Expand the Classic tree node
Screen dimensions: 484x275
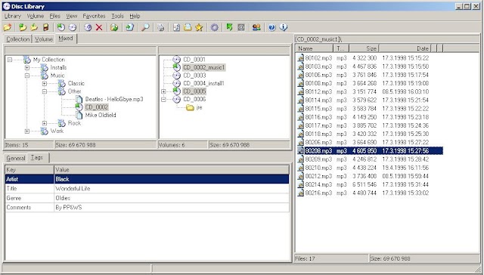click(x=45, y=84)
